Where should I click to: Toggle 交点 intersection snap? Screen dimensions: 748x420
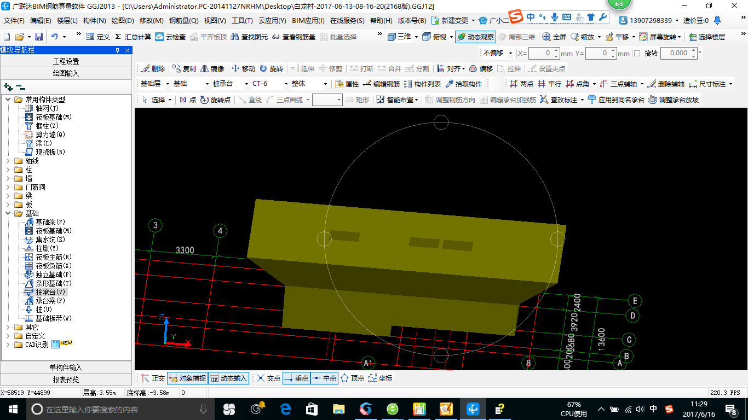268,378
